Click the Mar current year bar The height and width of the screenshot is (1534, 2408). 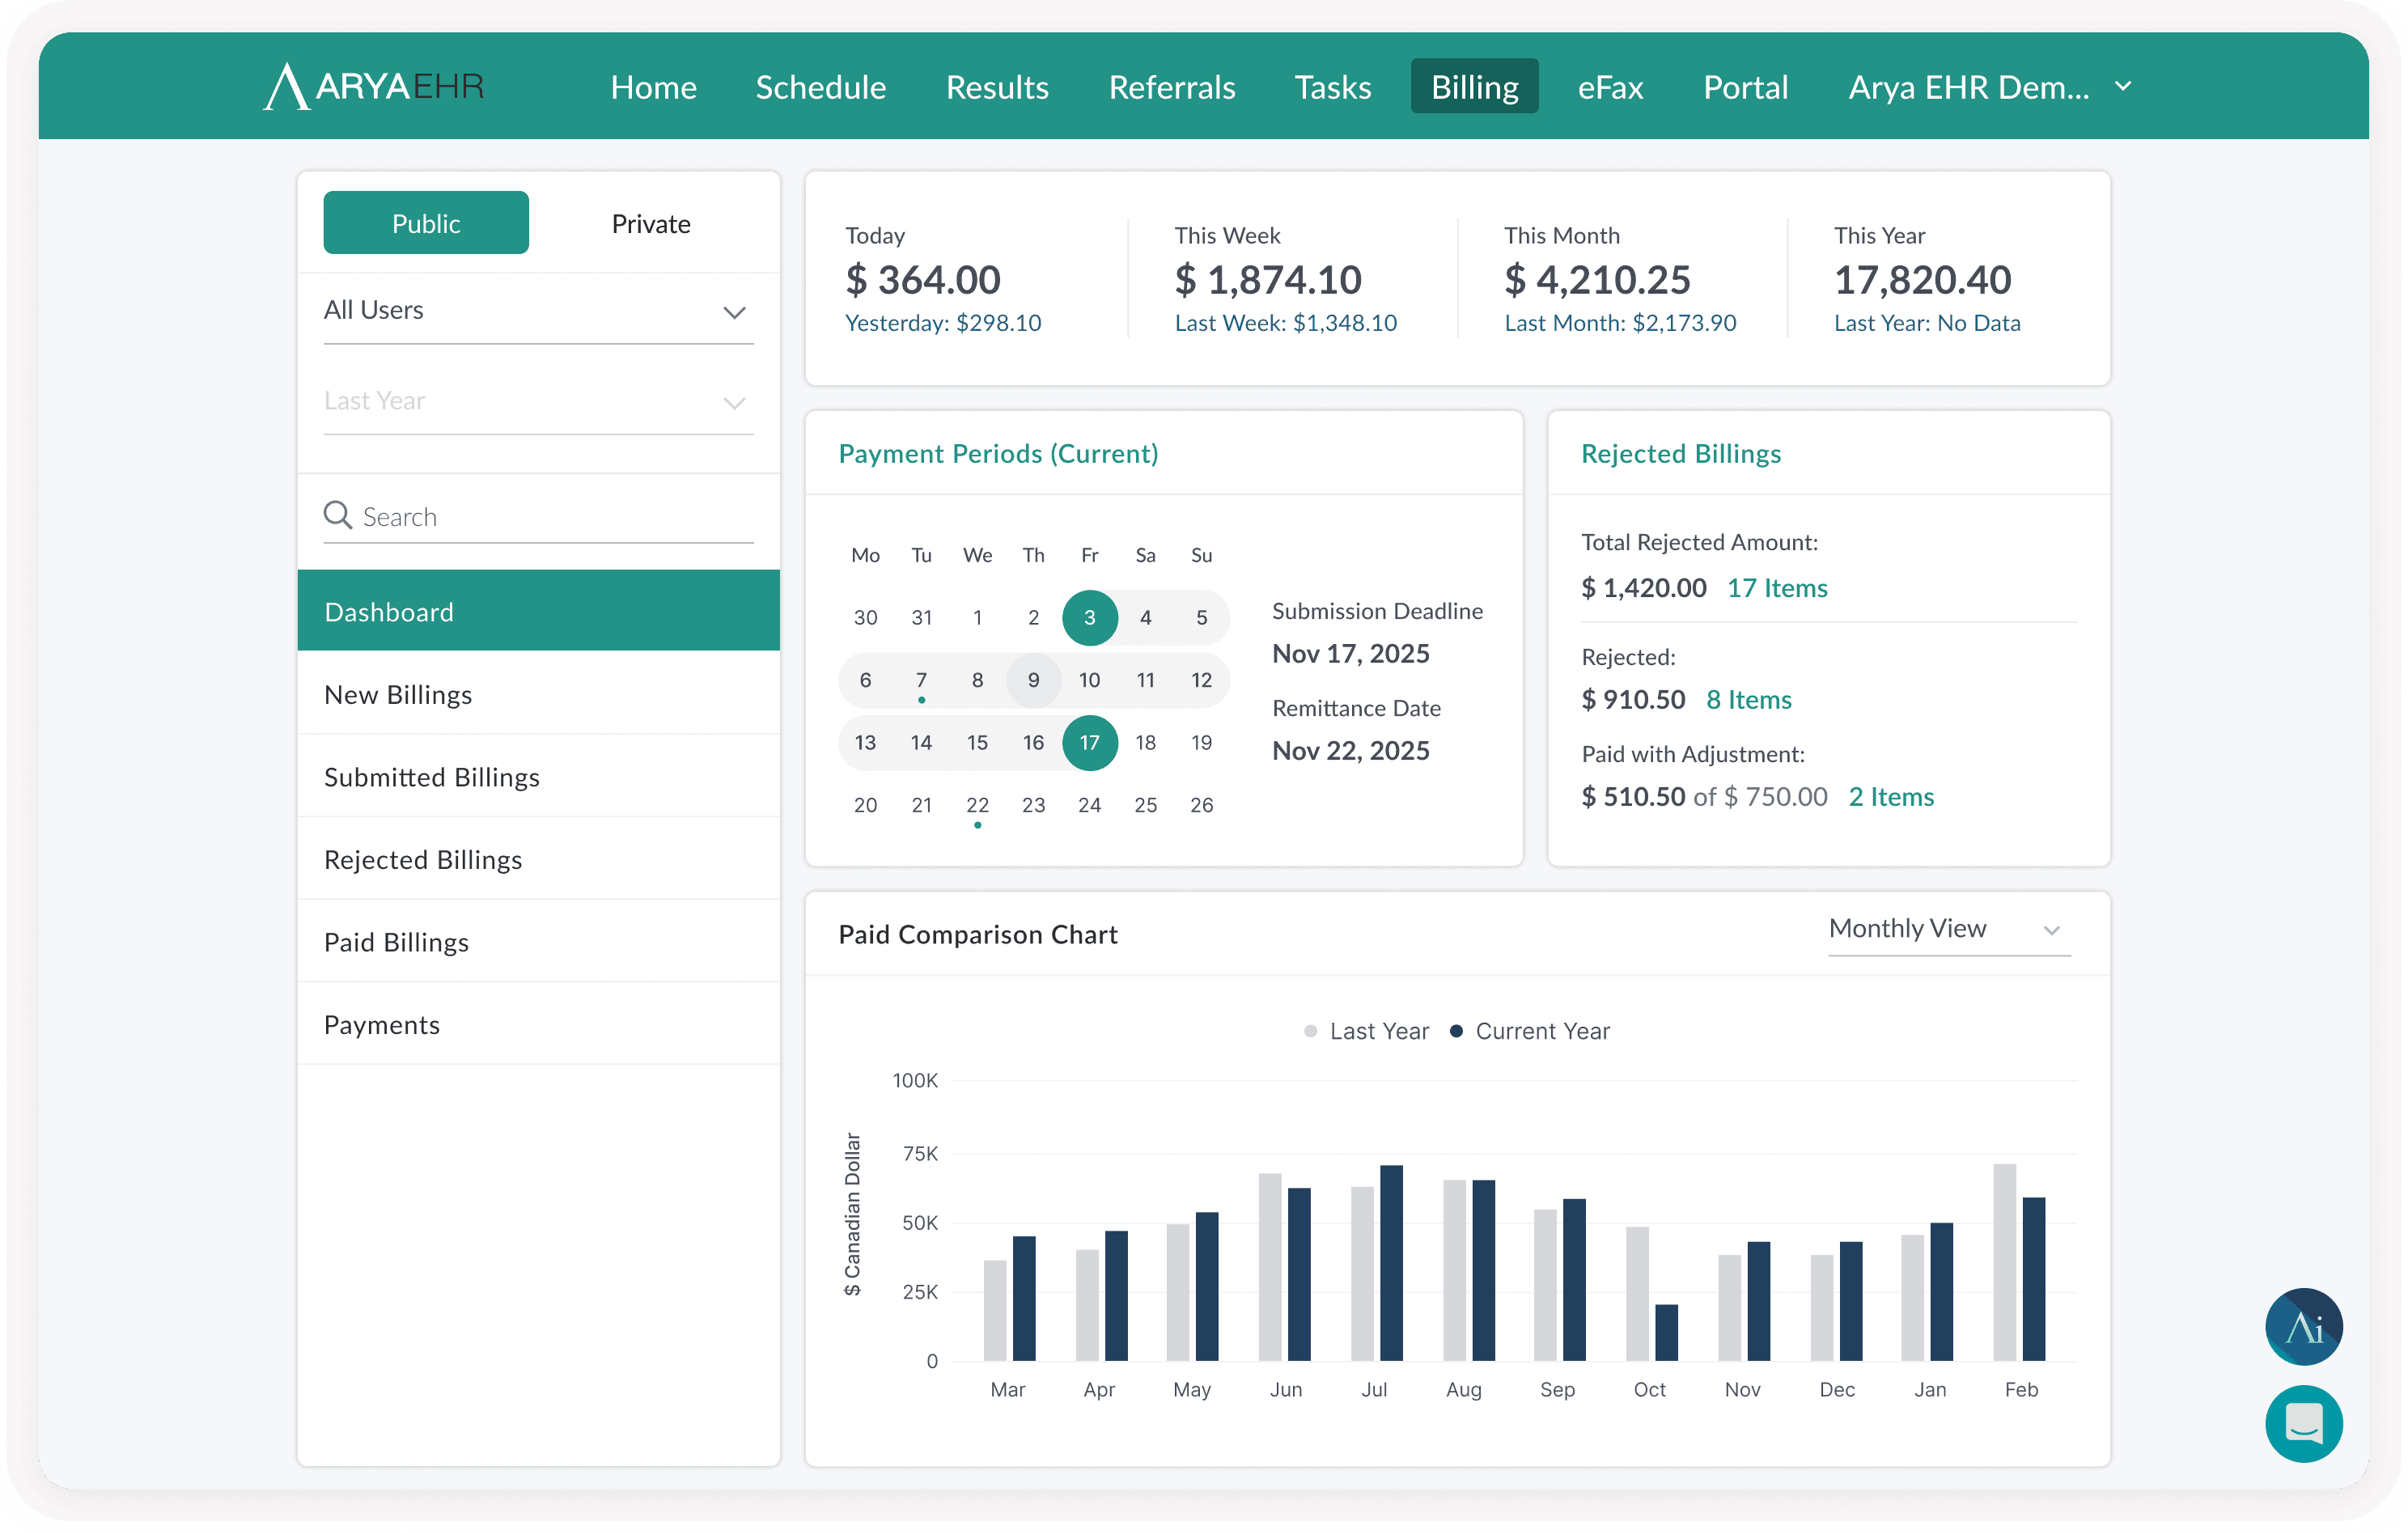[1024, 1299]
